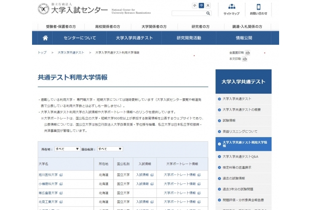Open 情報公開 main menu

244,38
